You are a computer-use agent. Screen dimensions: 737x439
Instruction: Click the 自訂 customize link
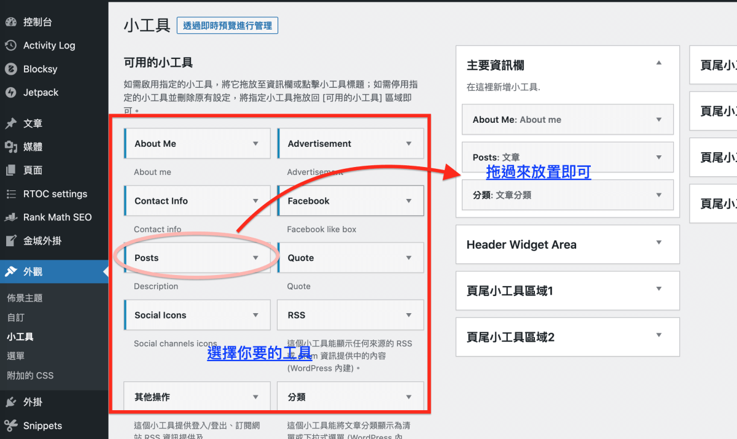pyautogui.click(x=16, y=317)
